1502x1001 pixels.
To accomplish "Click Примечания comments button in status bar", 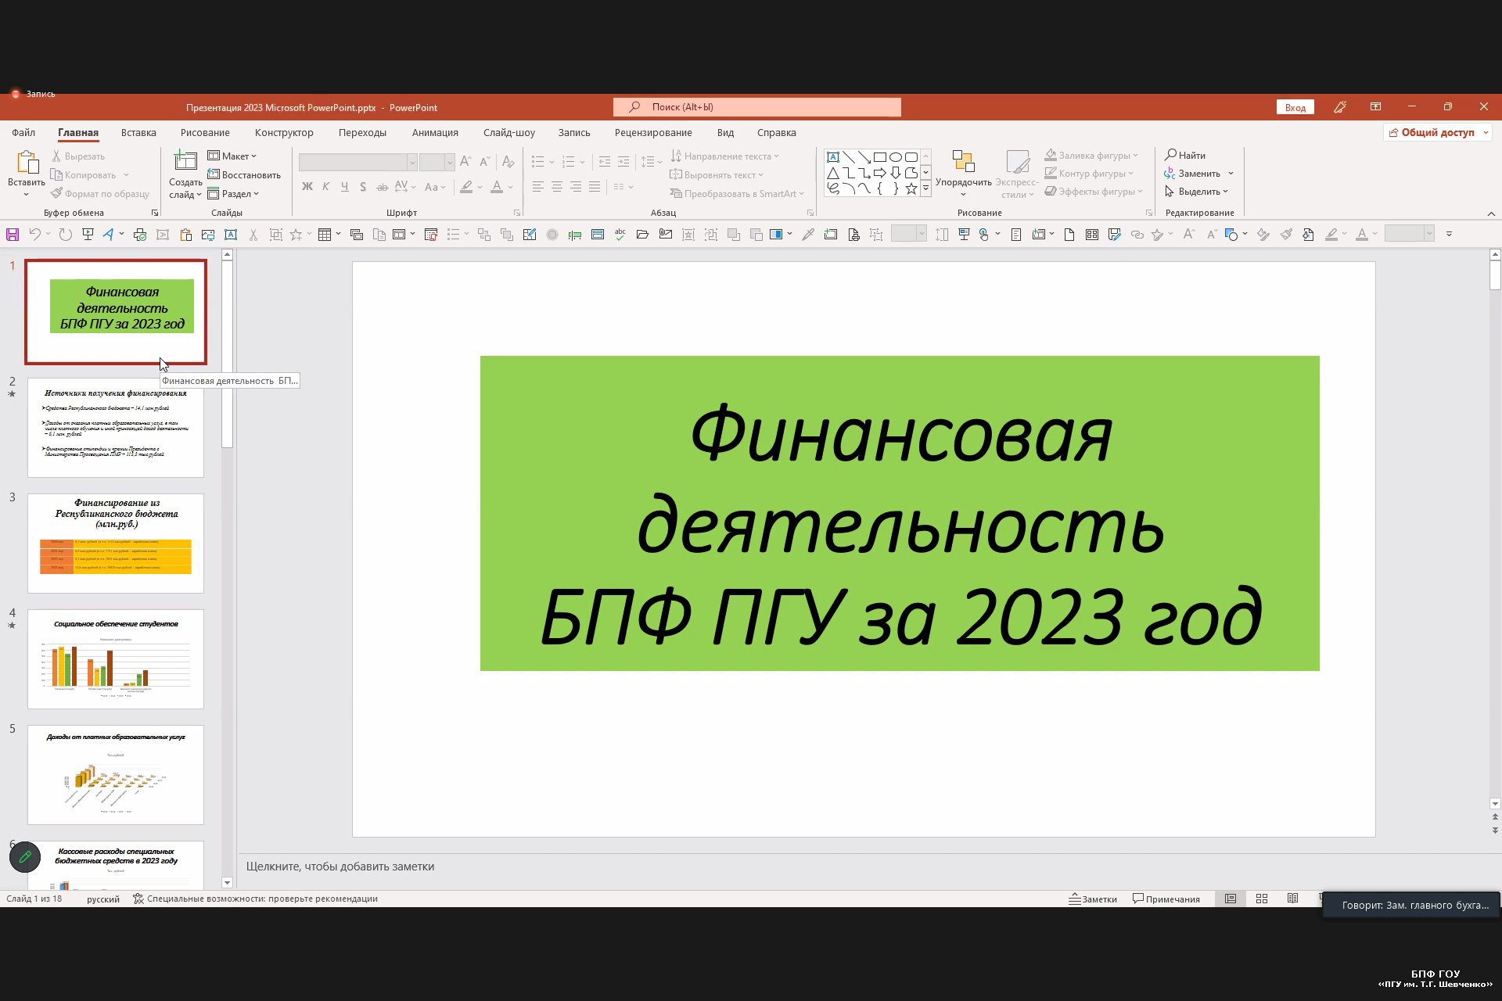I will click(x=1166, y=899).
